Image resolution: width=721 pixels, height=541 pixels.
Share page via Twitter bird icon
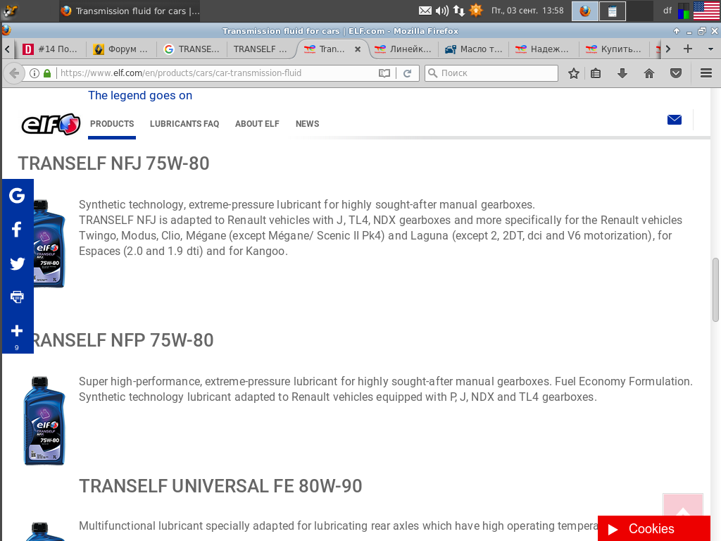point(17,263)
